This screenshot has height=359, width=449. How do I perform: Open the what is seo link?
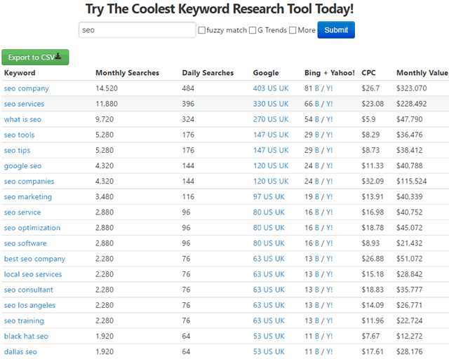tap(22, 119)
